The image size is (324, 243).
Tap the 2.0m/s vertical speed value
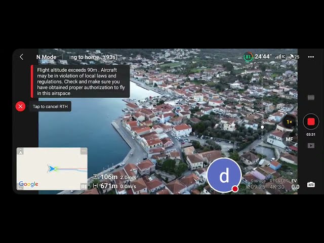click(128, 178)
